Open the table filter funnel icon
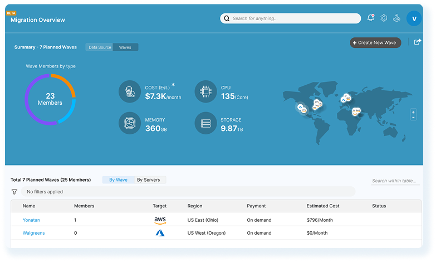Viewport: 436px width, 262px height. pos(14,192)
